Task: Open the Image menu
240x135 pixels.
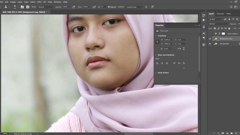Action: coord(13,2)
